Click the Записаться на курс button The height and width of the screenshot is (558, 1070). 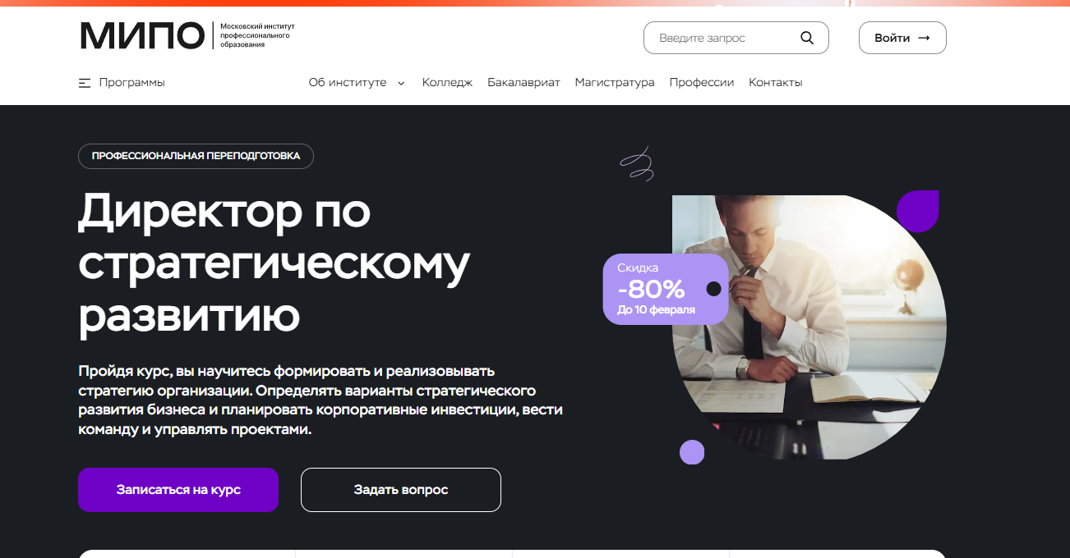coord(178,490)
